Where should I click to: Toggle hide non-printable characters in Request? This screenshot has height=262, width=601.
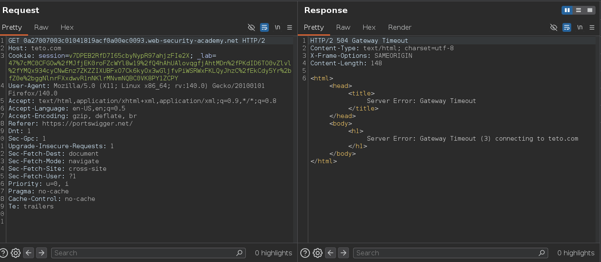click(x=251, y=27)
